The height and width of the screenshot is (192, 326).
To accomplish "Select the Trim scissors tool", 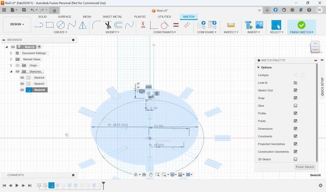I will click(108, 25).
